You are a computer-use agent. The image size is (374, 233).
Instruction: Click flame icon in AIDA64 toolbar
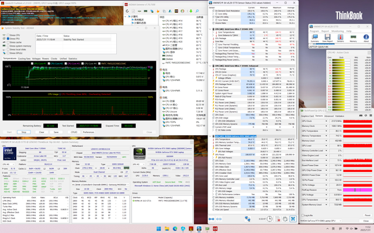[158, 11]
